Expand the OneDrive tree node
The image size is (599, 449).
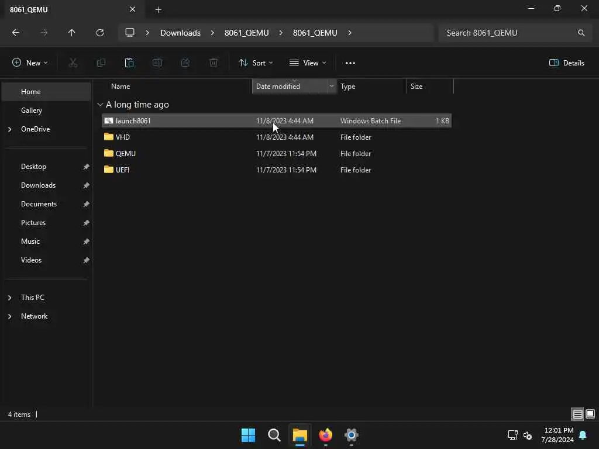[x=9, y=129]
